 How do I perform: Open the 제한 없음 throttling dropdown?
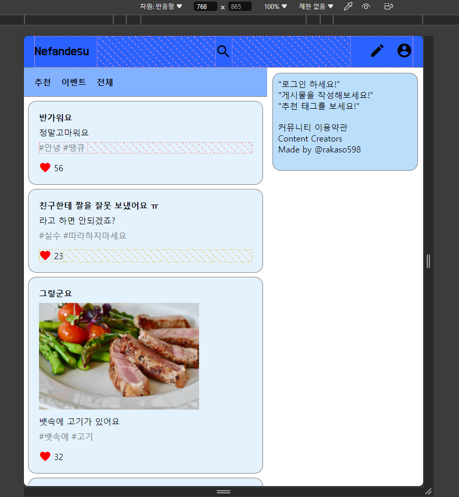316,6
